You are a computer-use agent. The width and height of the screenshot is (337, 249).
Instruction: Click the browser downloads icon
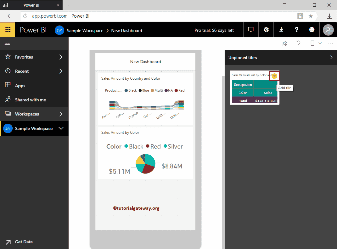(x=329, y=16)
